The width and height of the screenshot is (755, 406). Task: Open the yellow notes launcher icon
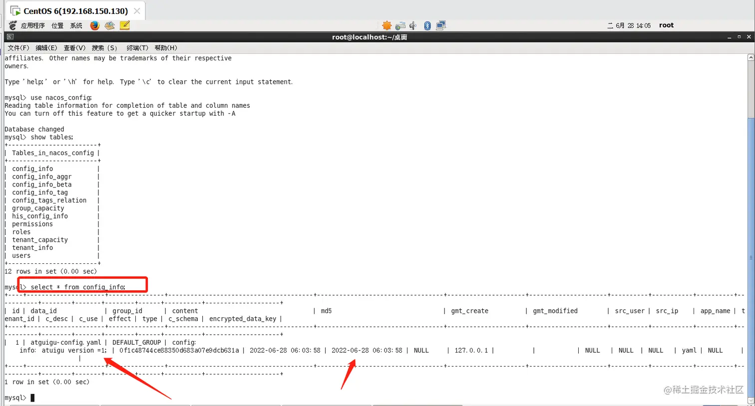[125, 25]
